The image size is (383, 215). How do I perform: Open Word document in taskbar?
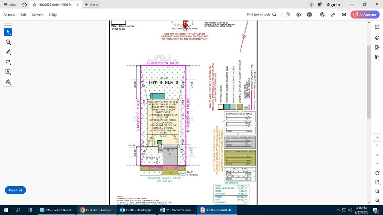[177, 210]
